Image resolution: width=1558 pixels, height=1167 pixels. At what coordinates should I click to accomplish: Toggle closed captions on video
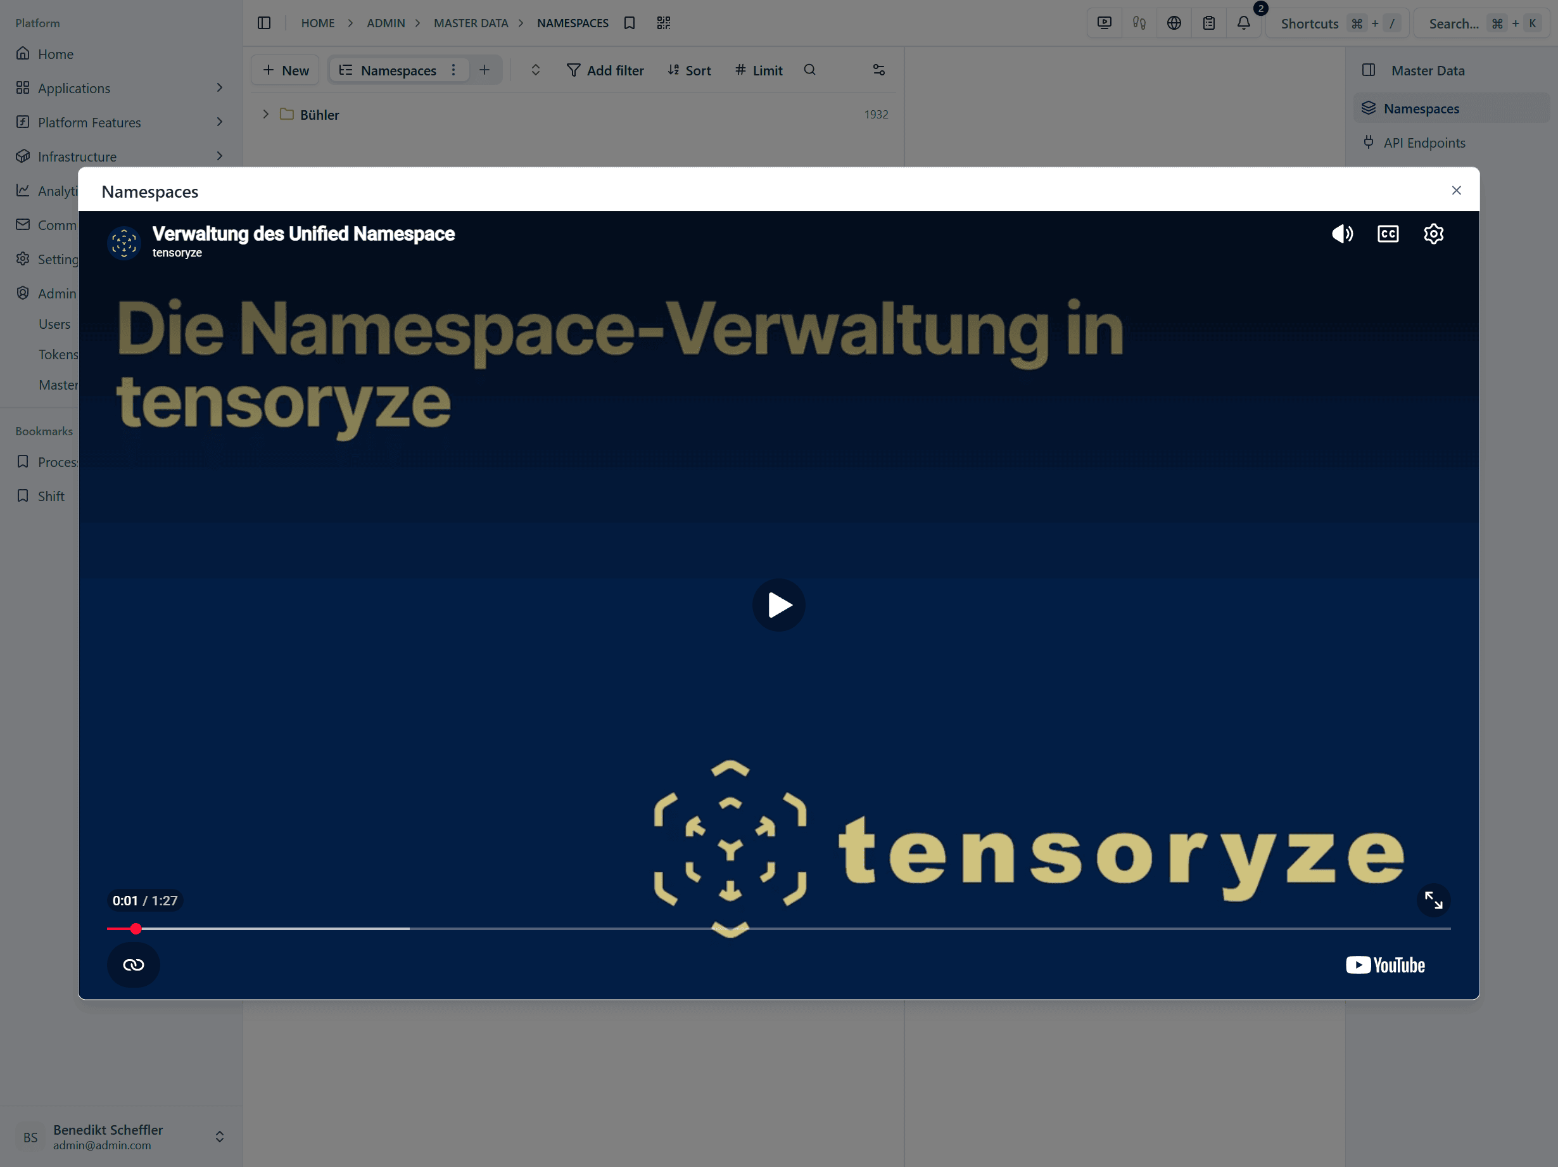pyautogui.click(x=1388, y=234)
